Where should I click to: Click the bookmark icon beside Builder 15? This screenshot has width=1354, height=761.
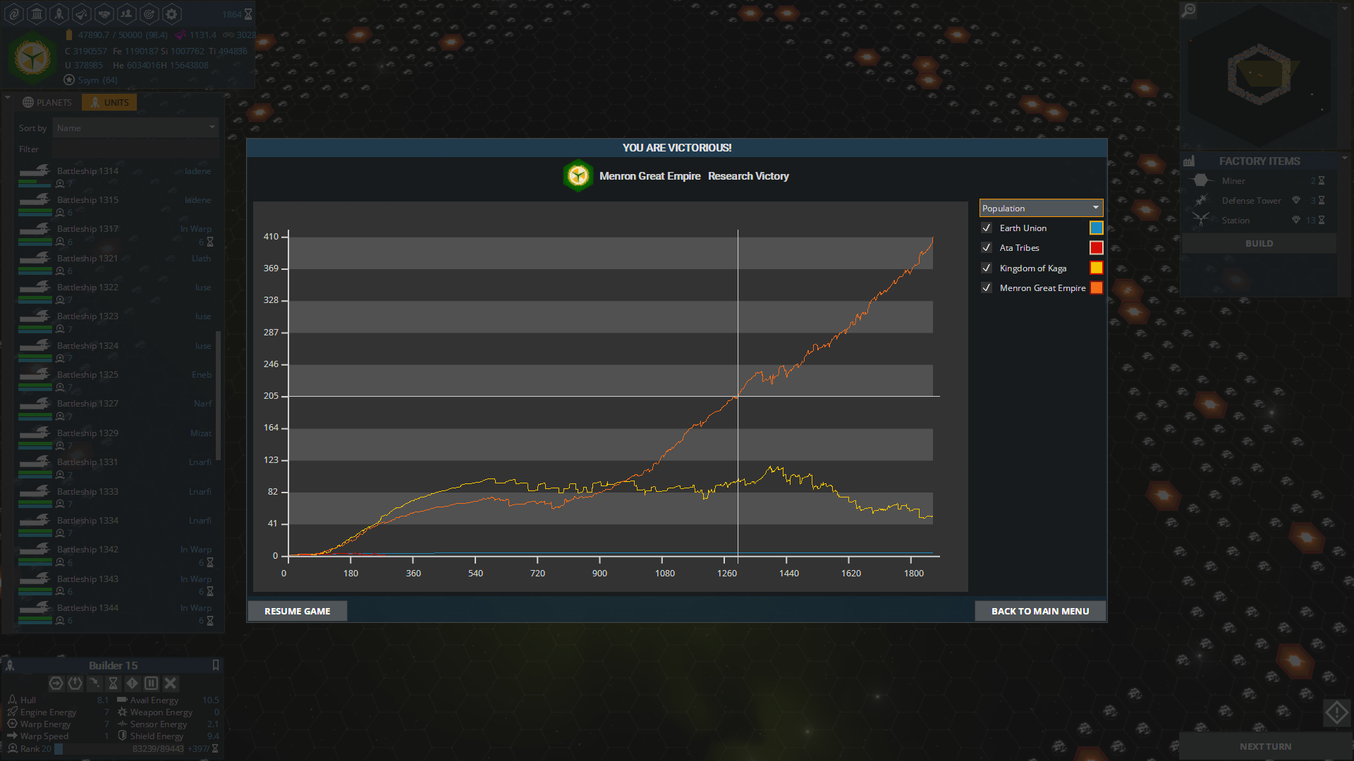pyautogui.click(x=216, y=665)
